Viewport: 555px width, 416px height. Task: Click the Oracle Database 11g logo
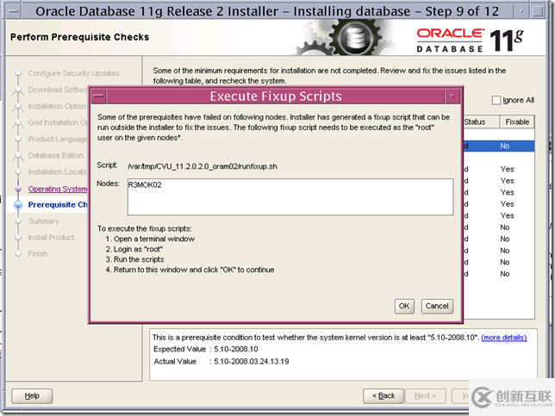pyautogui.click(x=470, y=40)
